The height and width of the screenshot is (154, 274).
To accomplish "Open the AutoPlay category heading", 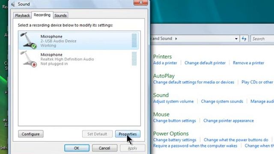I will point(164,76).
